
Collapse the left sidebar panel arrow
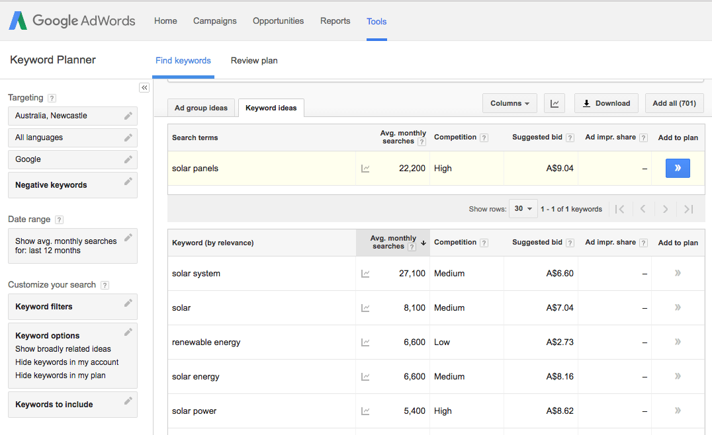coord(144,88)
